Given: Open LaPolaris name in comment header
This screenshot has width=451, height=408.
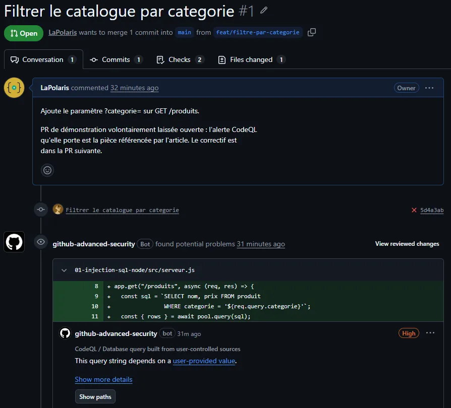Looking at the screenshot, I should click(x=54, y=88).
